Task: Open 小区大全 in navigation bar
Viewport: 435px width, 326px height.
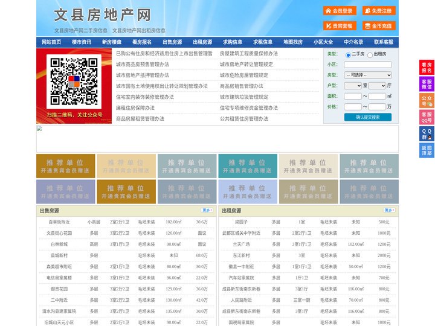Action: 323,42
